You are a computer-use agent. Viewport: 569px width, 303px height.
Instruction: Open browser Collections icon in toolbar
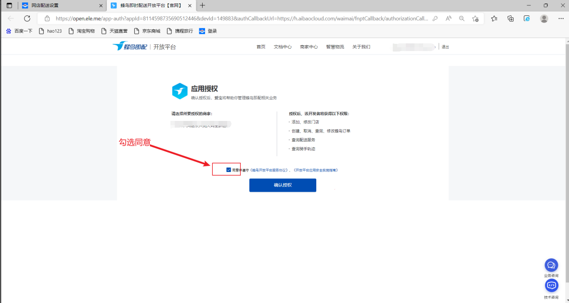511,18
